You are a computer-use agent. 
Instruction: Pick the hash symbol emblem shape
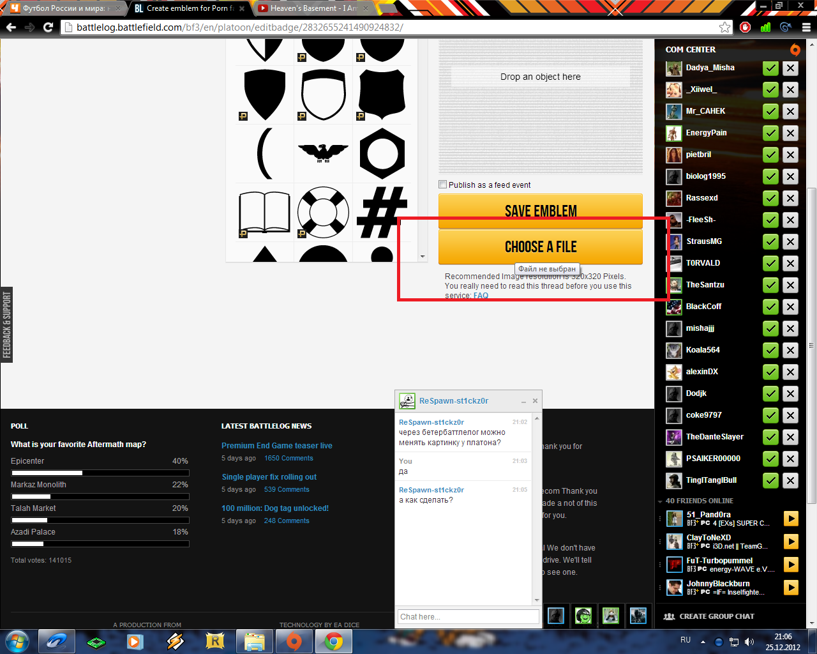pos(382,212)
